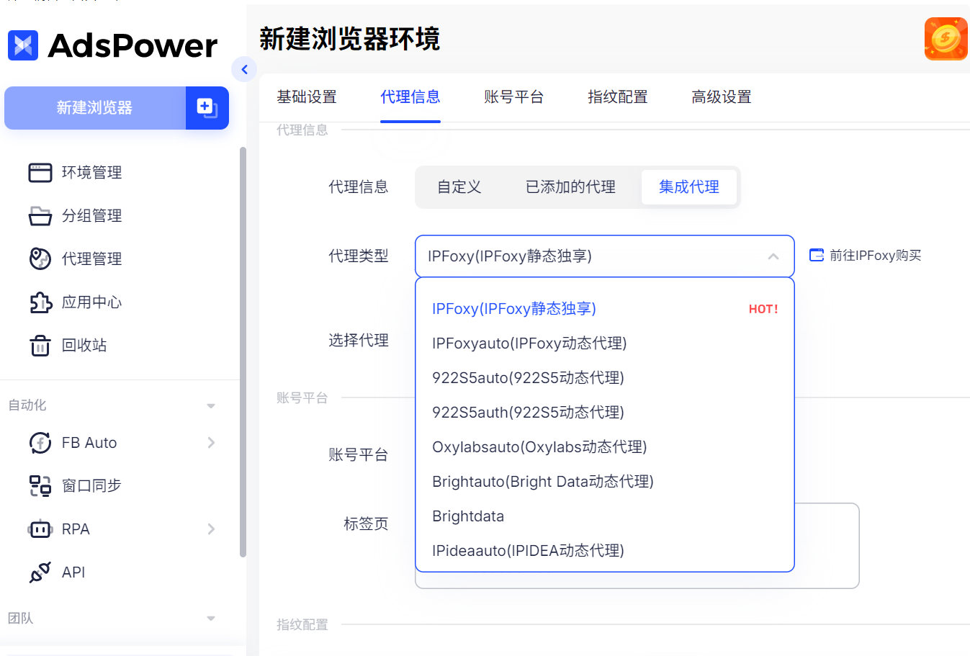
Task: Choose 922S5auth(922S5动态代理) option
Action: coord(605,413)
